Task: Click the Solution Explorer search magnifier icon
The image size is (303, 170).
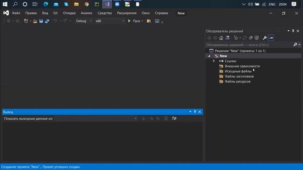Action: (x=295, y=45)
